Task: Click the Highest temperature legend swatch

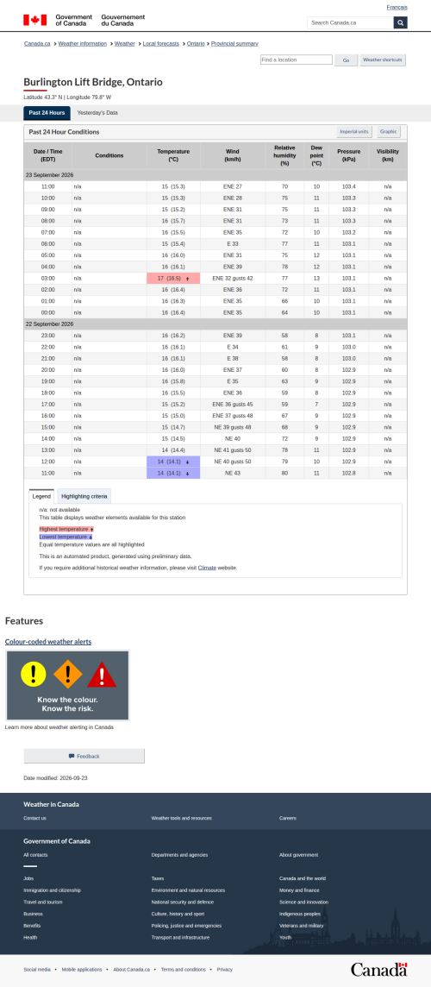Action: click(x=66, y=530)
